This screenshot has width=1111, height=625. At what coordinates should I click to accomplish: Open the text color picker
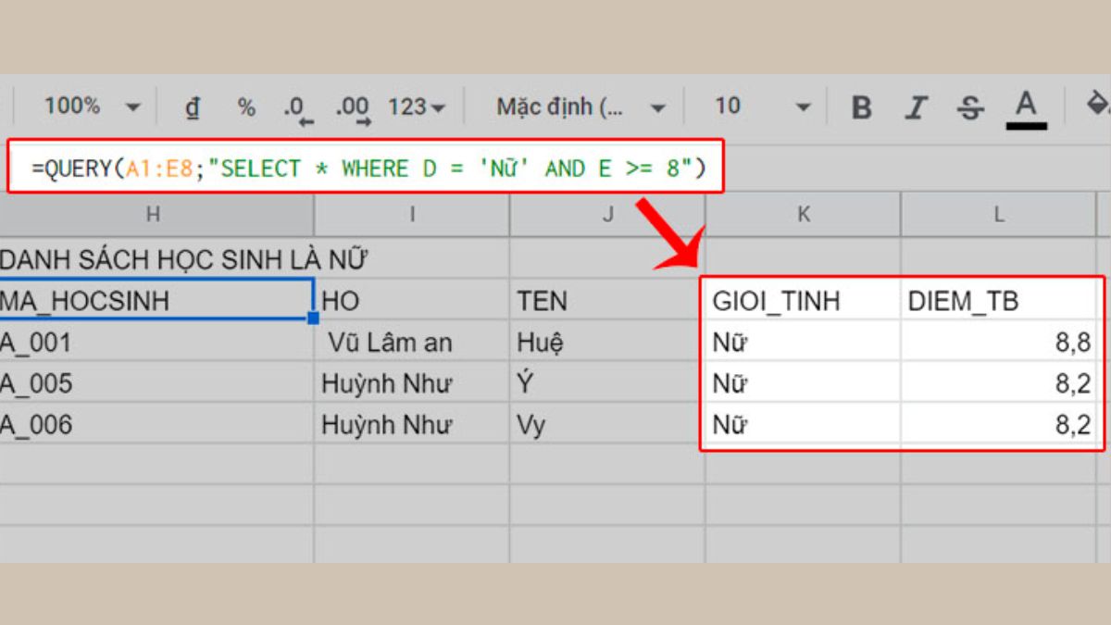point(1025,108)
